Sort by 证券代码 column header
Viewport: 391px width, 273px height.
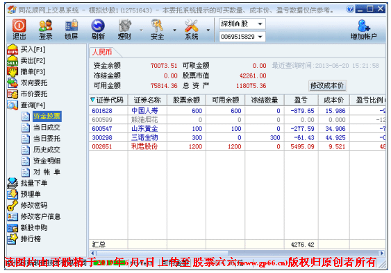click(108, 100)
